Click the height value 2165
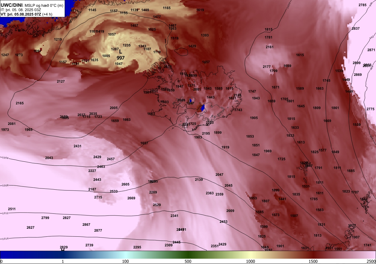Image resolution: width=376 pixels, height=264 pixels. point(20,103)
